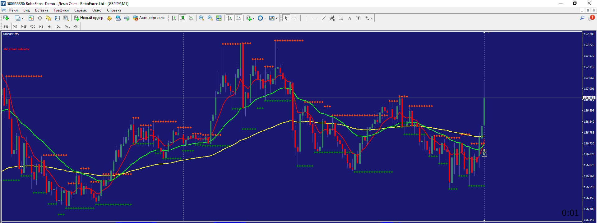Toggle chart auto scroll
597x223 pixels.
point(230,18)
